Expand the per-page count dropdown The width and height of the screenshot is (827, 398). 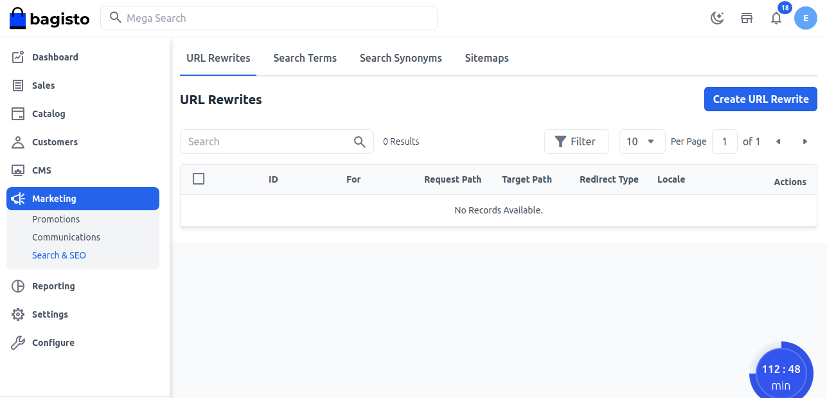(642, 141)
